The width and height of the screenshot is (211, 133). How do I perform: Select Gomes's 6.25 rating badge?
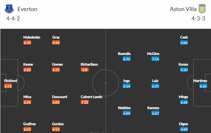pos(56,70)
